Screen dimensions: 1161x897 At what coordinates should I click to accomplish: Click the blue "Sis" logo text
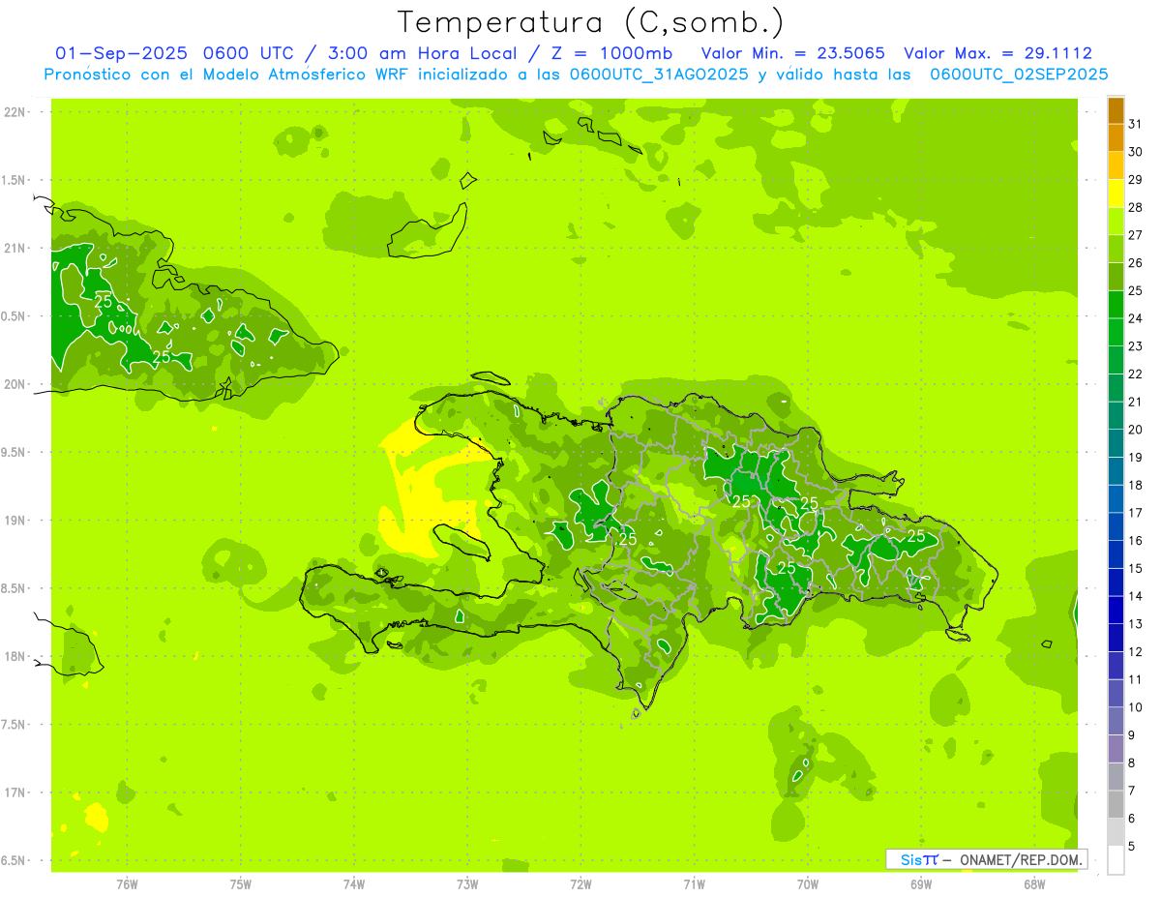[x=909, y=859]
